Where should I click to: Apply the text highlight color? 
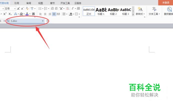(x=21, y=14)
